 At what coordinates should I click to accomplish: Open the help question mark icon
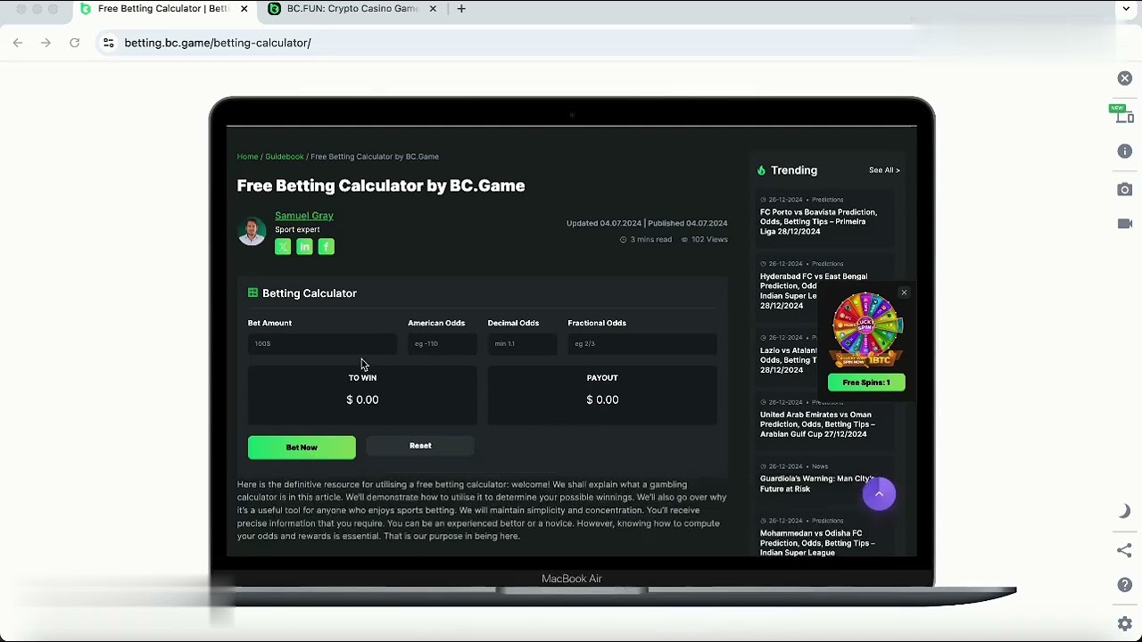pyautogui.click(x=1125, y=585)
